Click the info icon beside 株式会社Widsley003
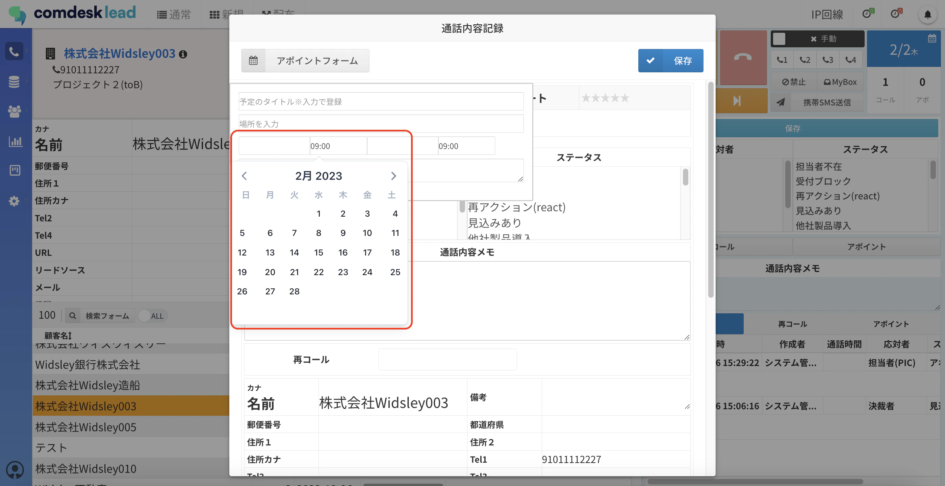Screen dimensions: 945x486 click(183, 54)
